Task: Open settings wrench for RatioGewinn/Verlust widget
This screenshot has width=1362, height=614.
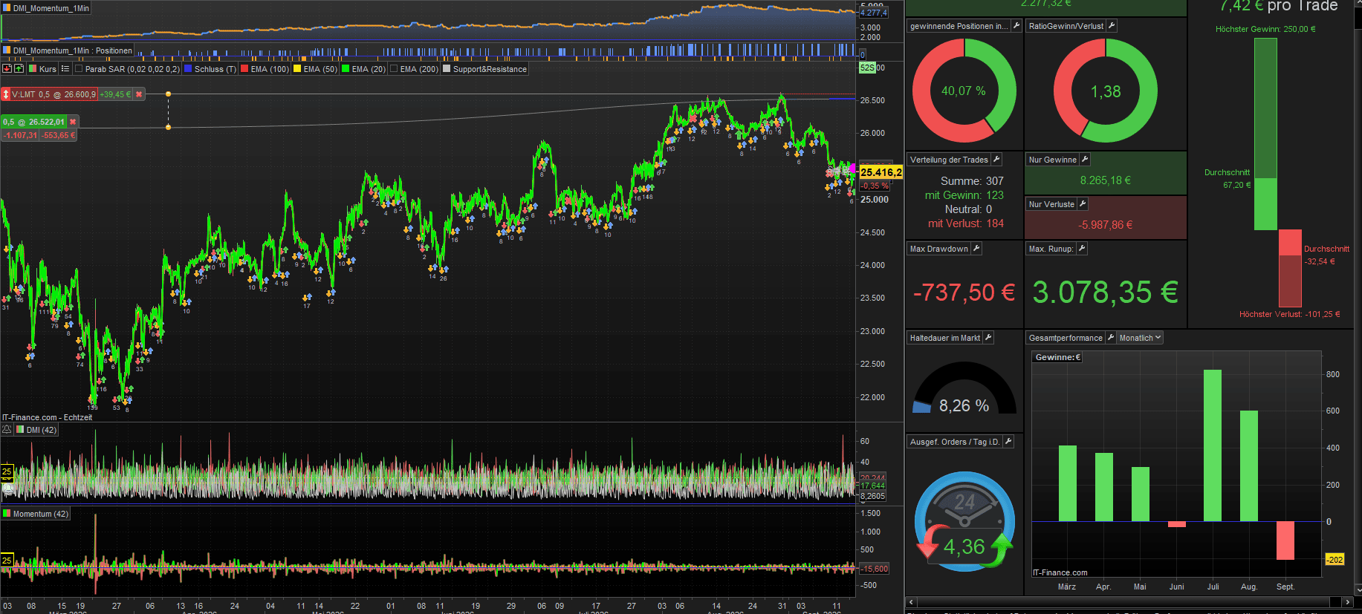Action: point(1112,26)
